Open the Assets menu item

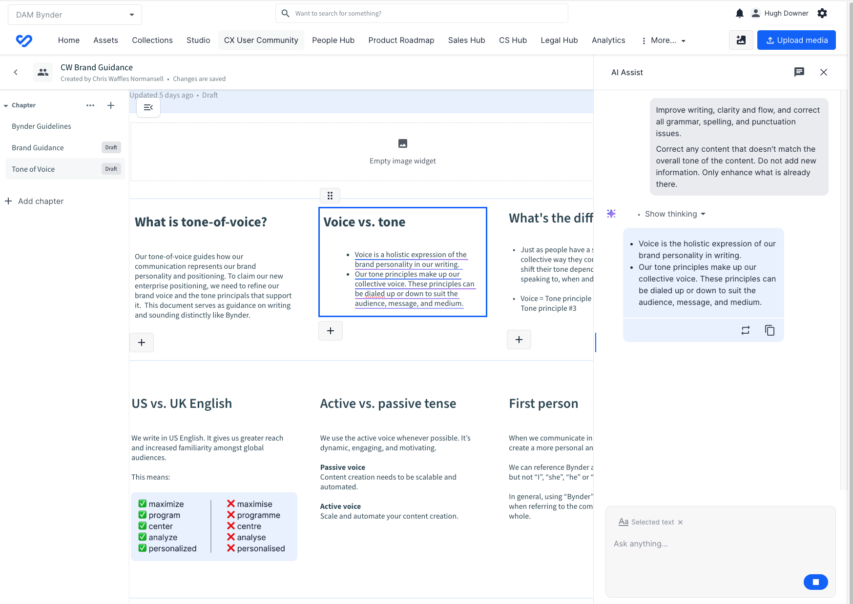106,40
